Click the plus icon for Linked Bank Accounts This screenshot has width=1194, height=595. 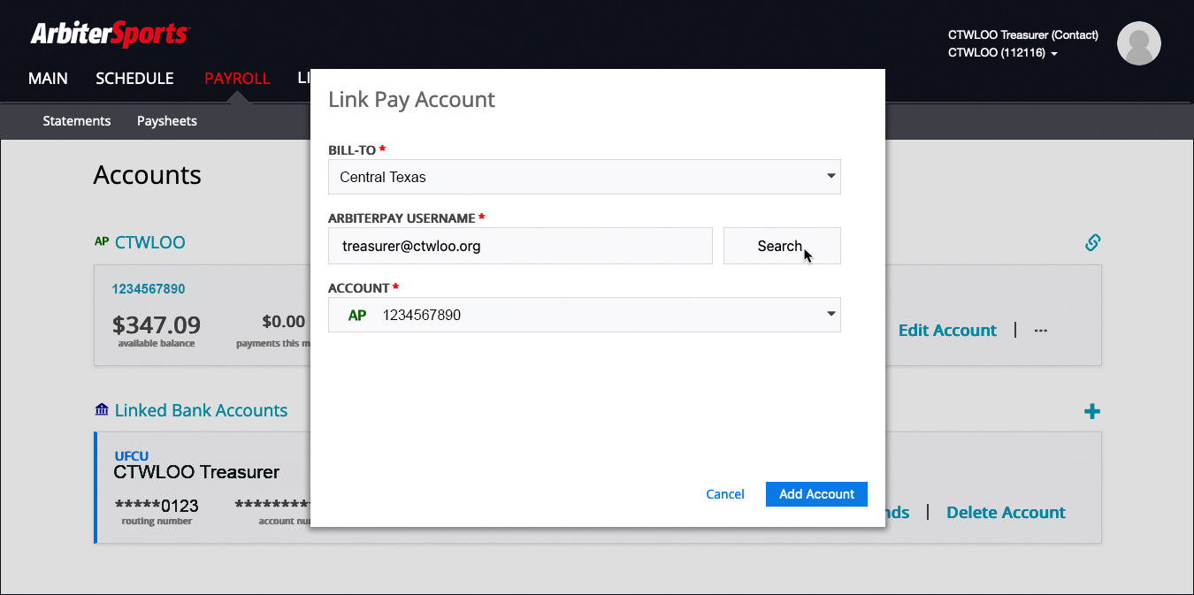tap(1092, 411)
